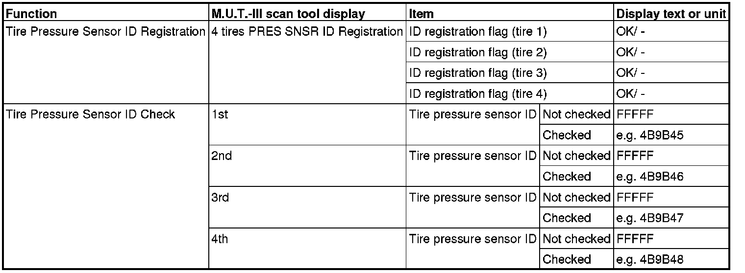The height and width of the screenshot is (273, 745).
Task: Click the 4 tires PRES SNSR ID Registration cell
Action: point(307,32)
